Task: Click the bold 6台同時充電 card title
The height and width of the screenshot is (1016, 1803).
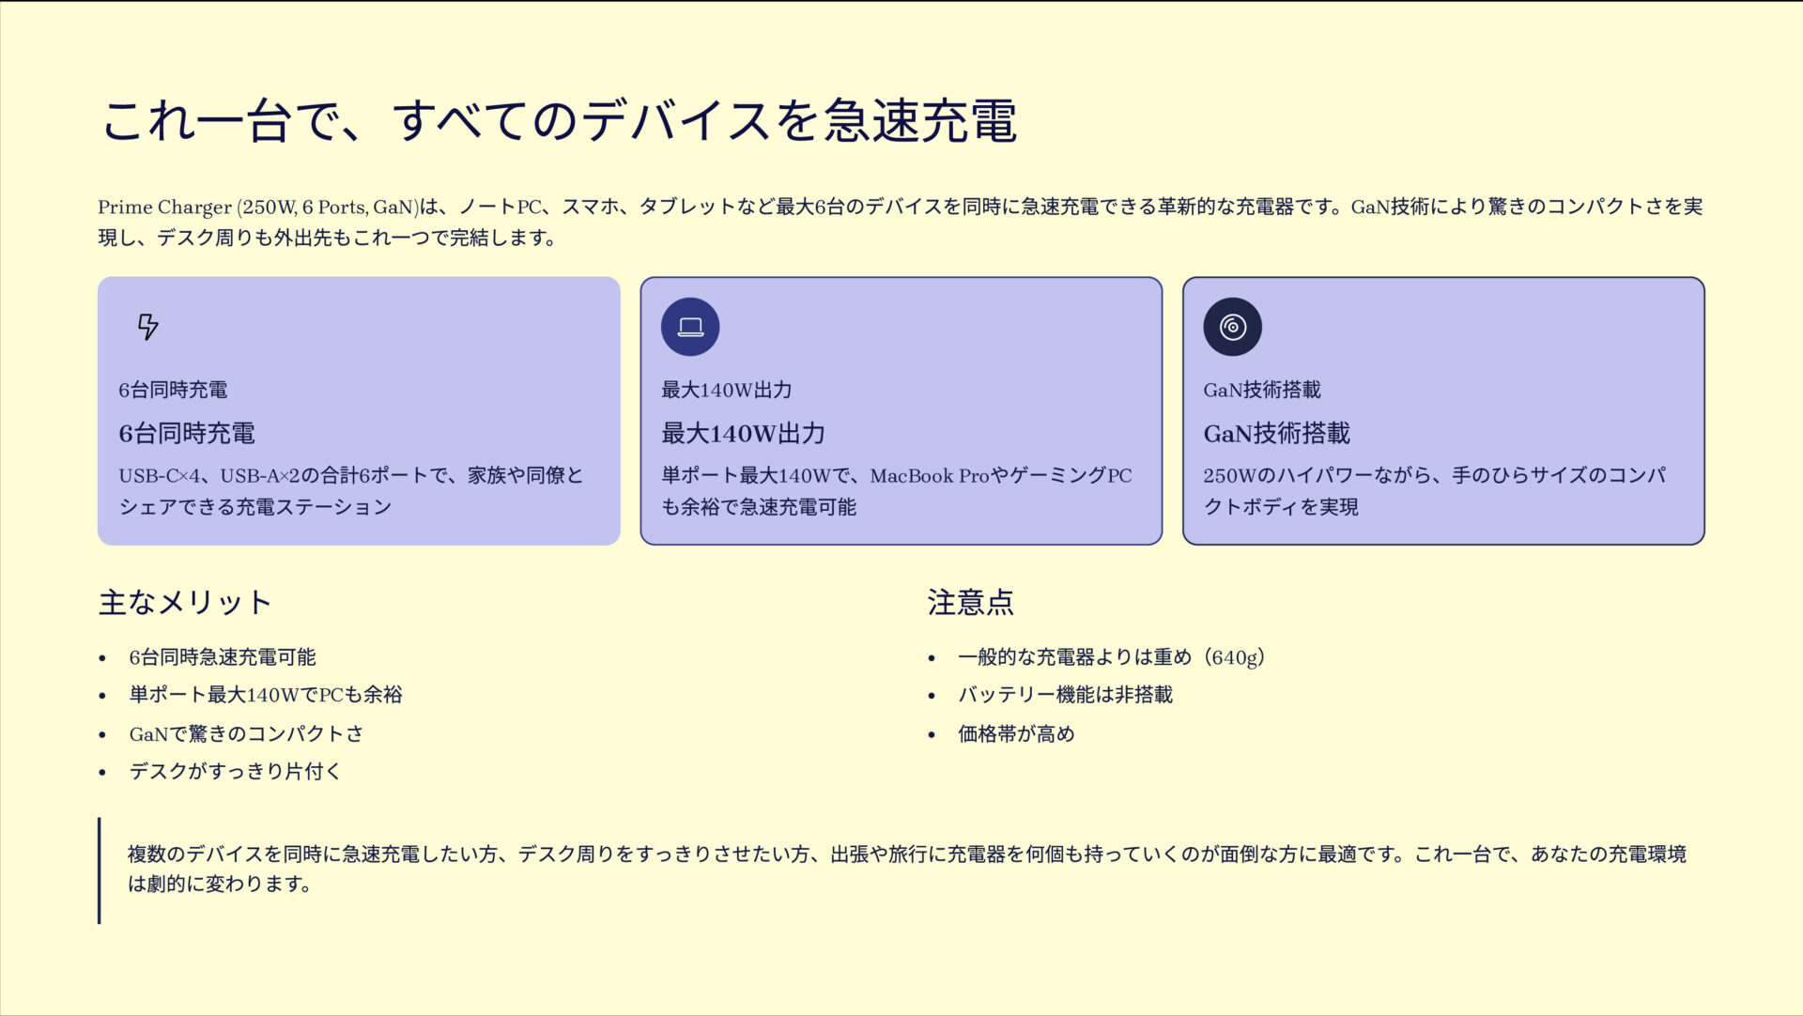Action: (187, 433)
